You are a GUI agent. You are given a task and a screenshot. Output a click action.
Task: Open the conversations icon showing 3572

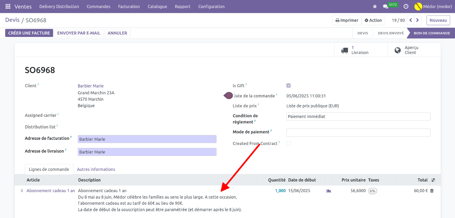point(390,6)
